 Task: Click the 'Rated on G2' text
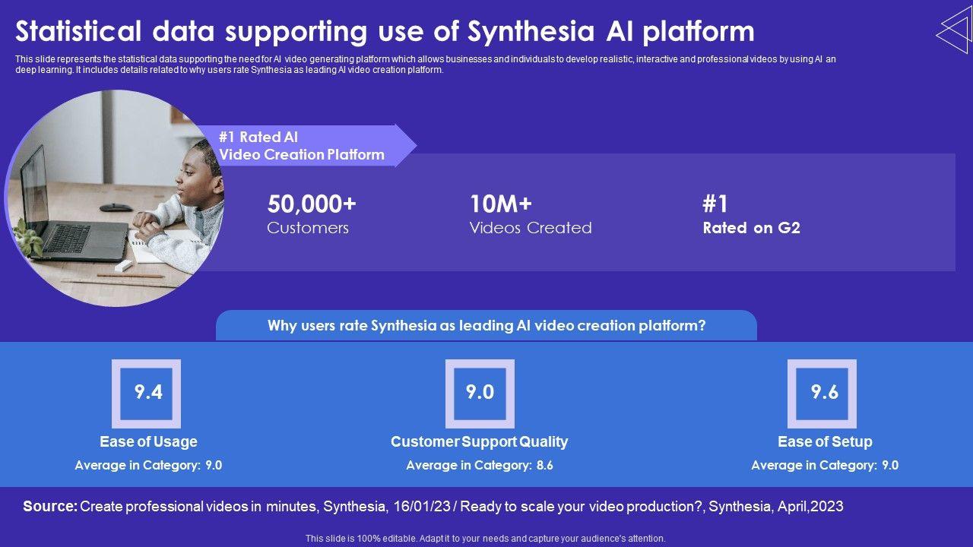(751, 228)
